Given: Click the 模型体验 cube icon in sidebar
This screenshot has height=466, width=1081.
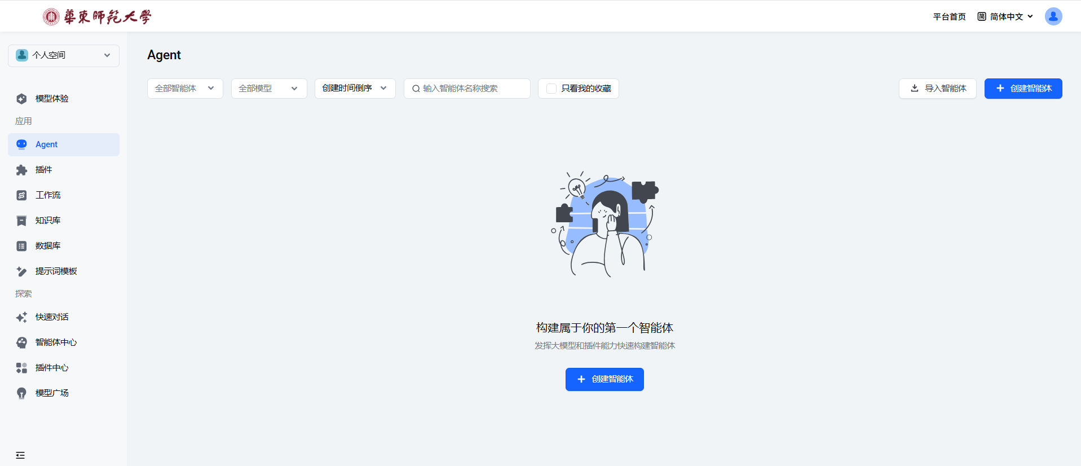Looking at the screenshot, I should (21, 99).
